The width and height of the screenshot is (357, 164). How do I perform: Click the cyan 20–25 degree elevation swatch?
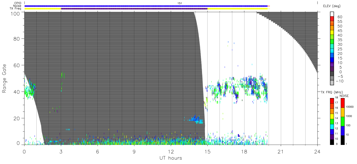coord(332,51)
